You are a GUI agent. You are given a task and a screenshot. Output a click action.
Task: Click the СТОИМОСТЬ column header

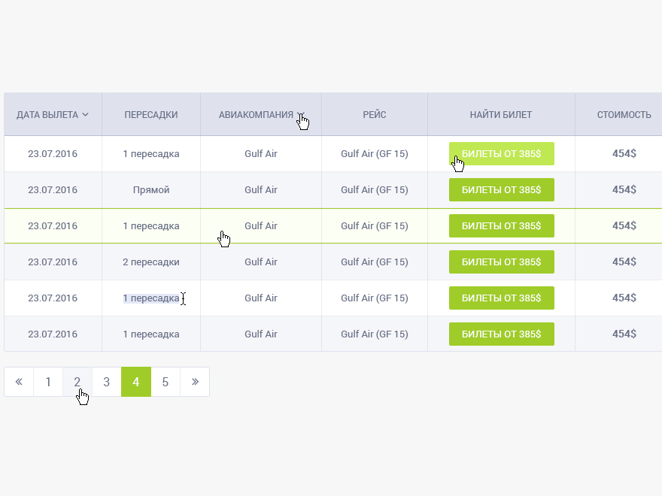(624, 115)
